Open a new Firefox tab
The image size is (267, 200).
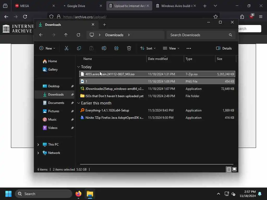[205, 6]
